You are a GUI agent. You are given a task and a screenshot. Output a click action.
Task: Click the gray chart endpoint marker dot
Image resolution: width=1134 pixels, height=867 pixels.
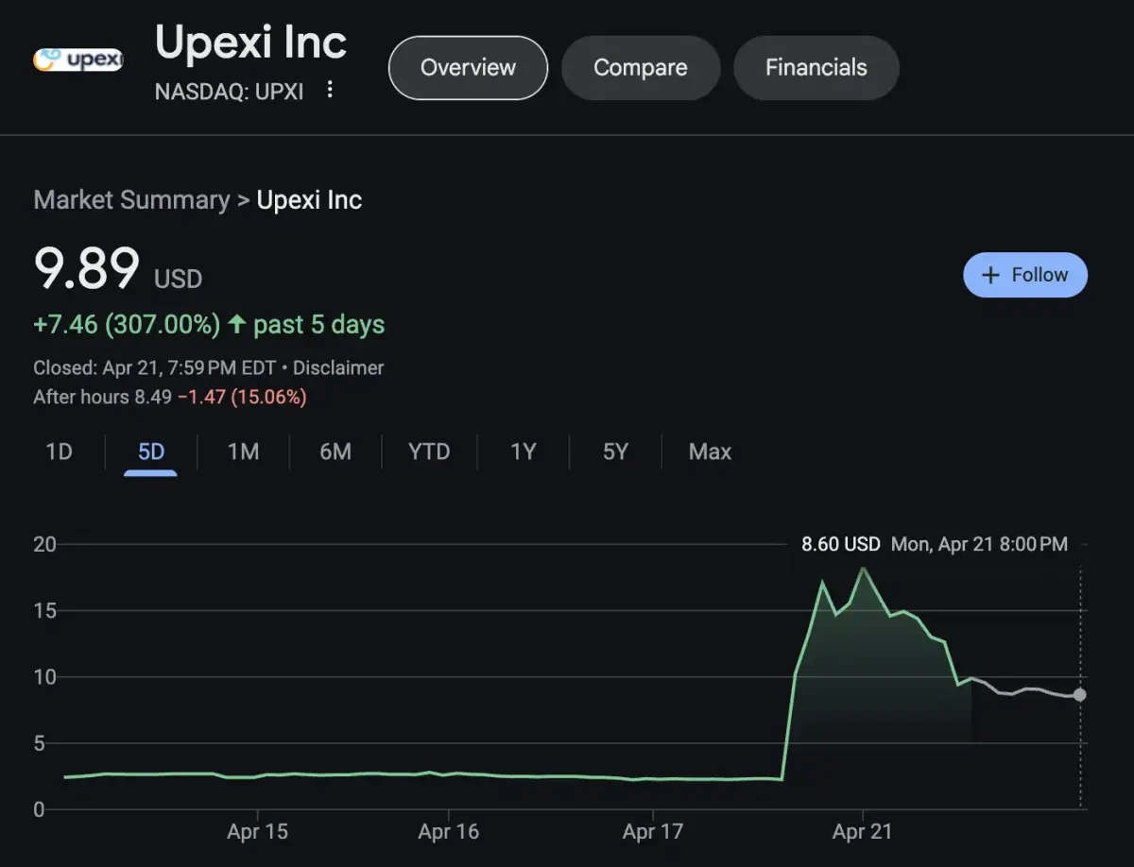pyautogui.click(x=1080, y=694)
